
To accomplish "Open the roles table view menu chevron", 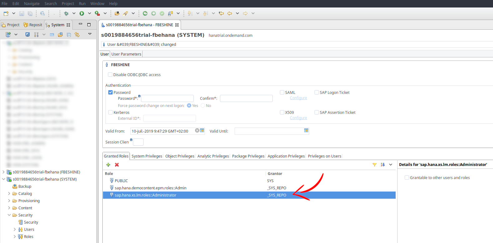I will (391, 165).
